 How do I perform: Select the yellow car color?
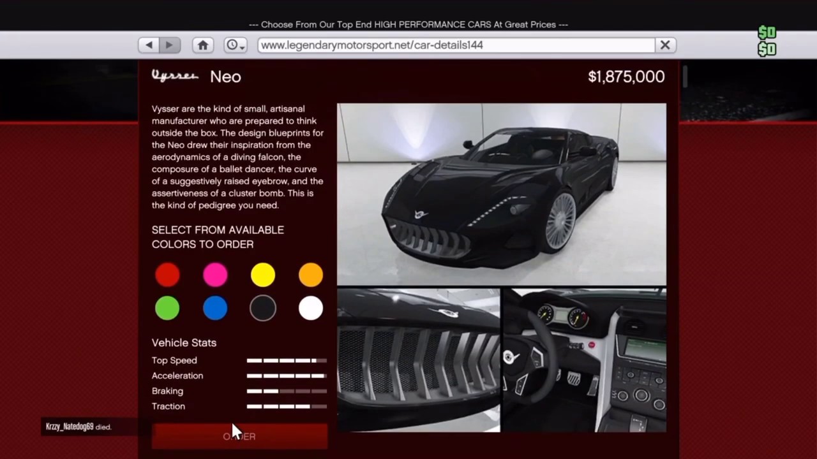(263, 275)
